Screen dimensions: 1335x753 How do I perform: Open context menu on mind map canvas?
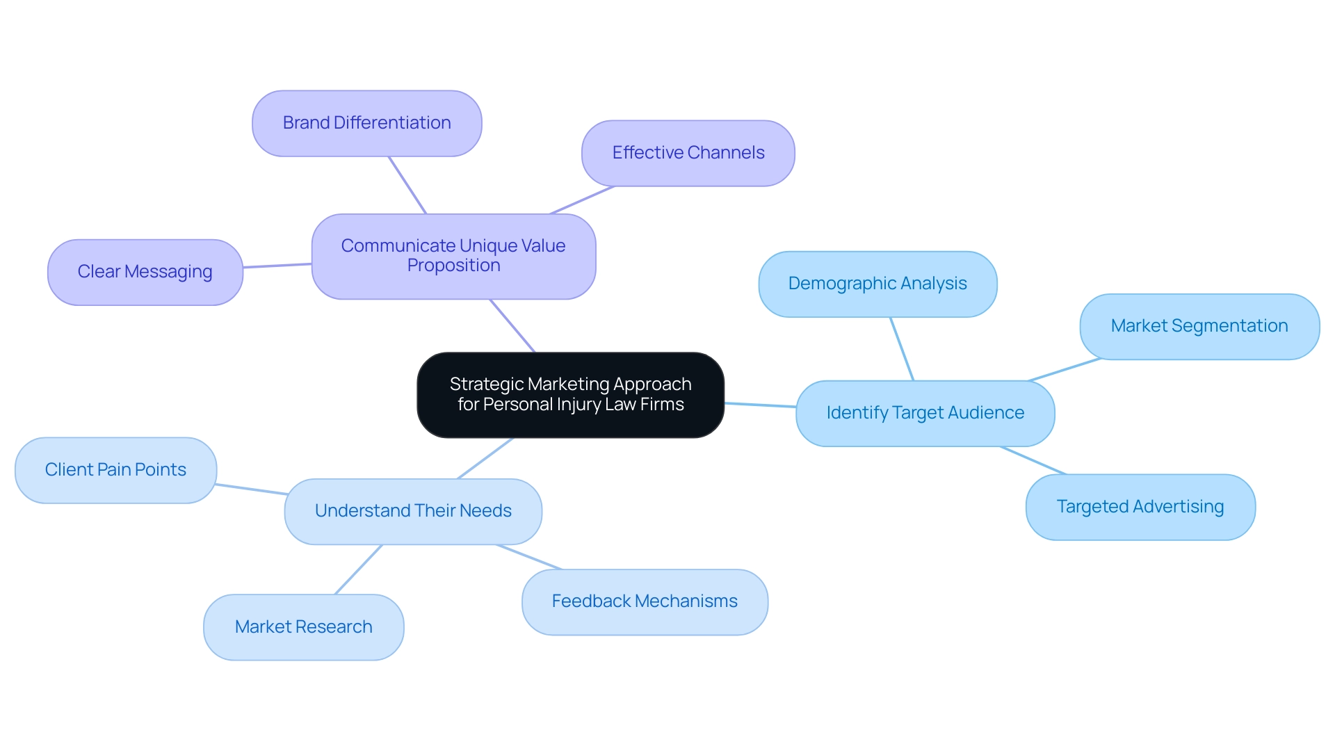pyautogui.click(x=667, y=376)
